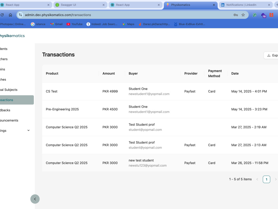278x209 pixels.
Task: Open the Google istance bookmark
Action: coord(38,24)
